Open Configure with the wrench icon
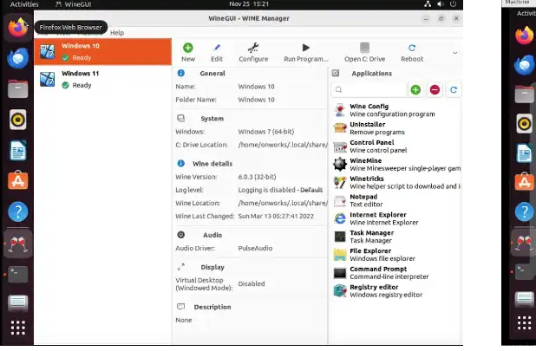 [253, 53]
